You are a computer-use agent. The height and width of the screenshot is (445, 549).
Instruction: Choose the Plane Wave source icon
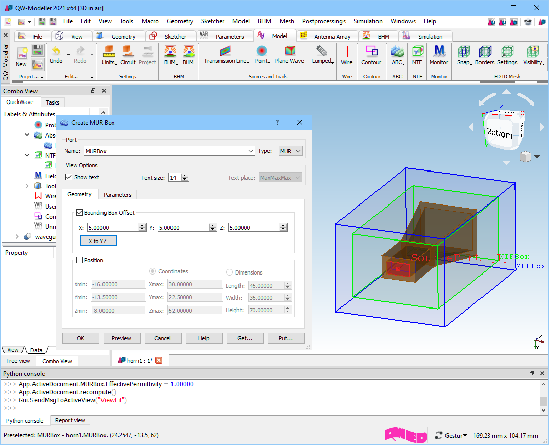pos(290,51)
